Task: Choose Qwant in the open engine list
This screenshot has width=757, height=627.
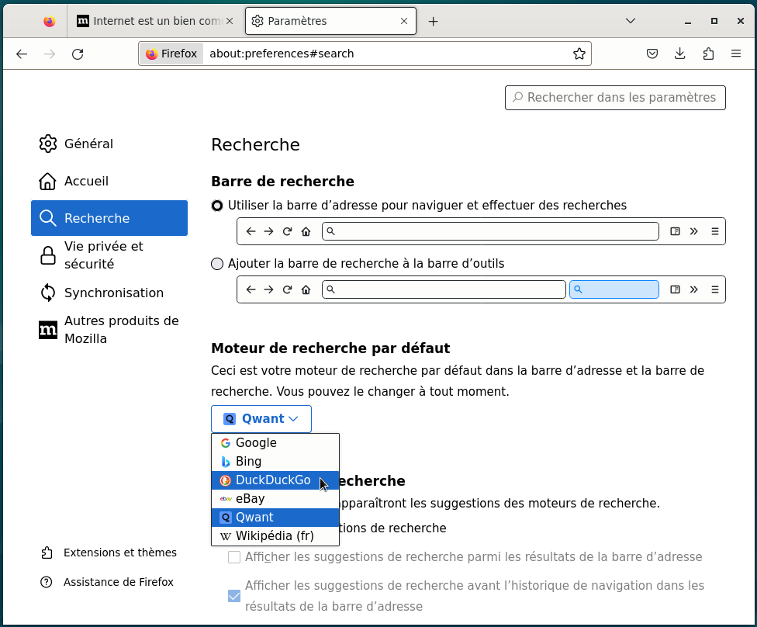Action: pos(275,518)
